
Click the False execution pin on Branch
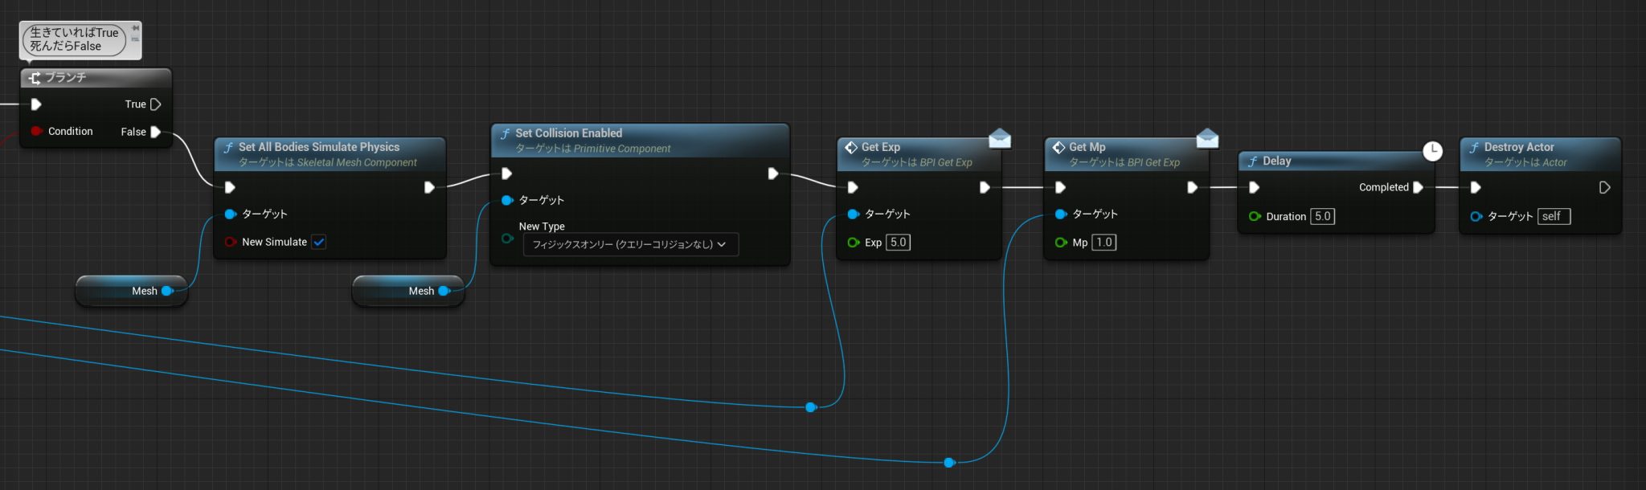point(156,132)
